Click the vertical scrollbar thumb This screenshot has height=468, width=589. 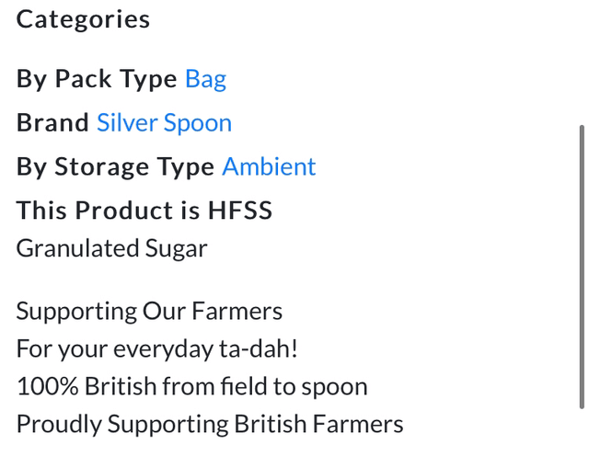coord(581,267)
